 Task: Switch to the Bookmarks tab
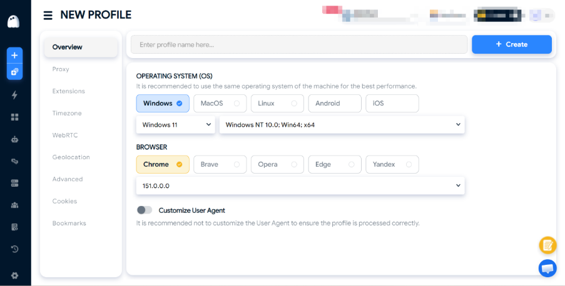click(69, 223)
